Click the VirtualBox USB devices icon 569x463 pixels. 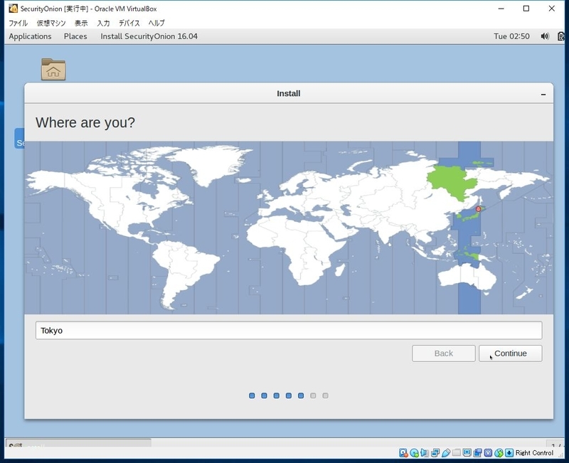[446, 453]
